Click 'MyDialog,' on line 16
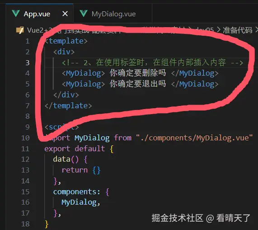 coord(81,202)
